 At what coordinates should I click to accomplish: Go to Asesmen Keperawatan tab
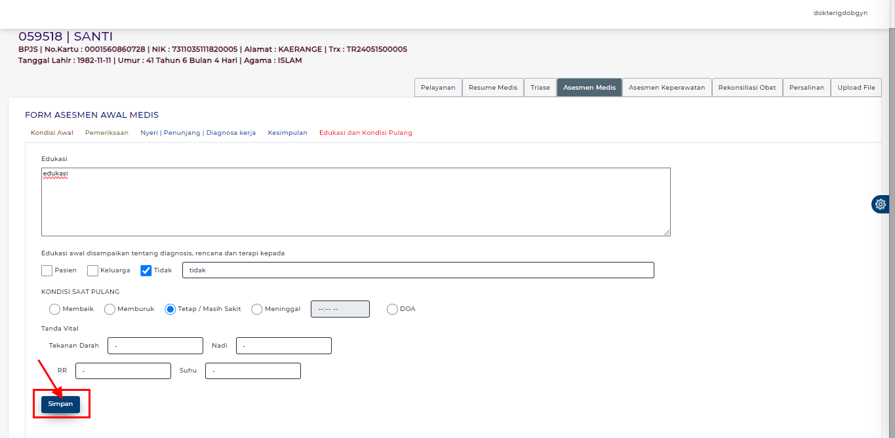pyautogui.click(x=667, y=88)
